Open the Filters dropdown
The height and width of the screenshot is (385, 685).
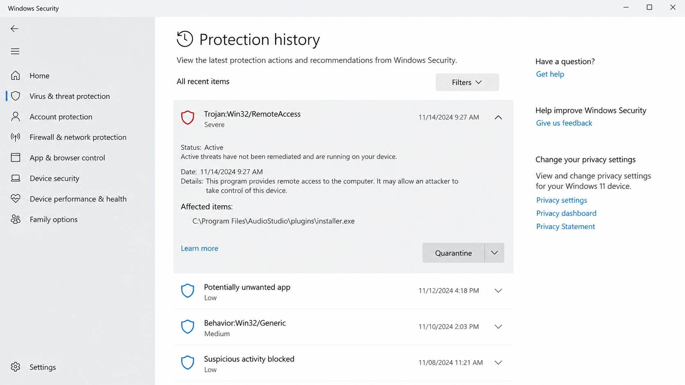click(467, 82)
